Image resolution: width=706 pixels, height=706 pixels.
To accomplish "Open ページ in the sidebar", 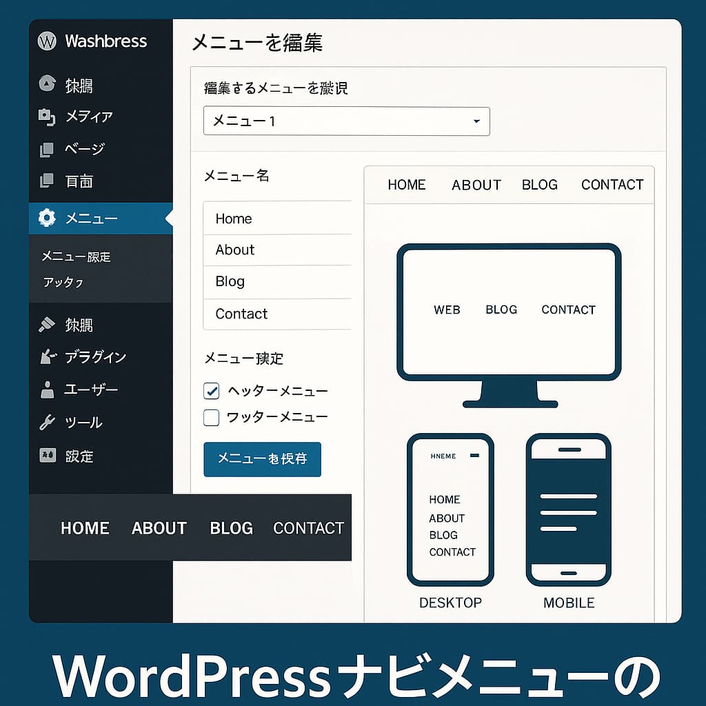I will (85, 149).
